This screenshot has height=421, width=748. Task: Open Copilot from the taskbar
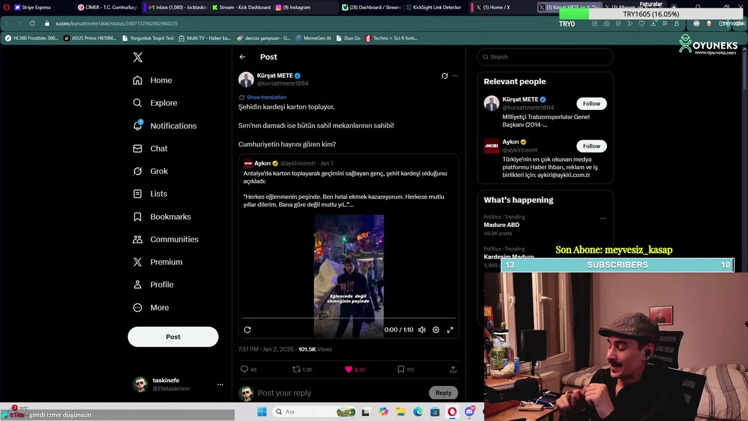coord(383,412)
